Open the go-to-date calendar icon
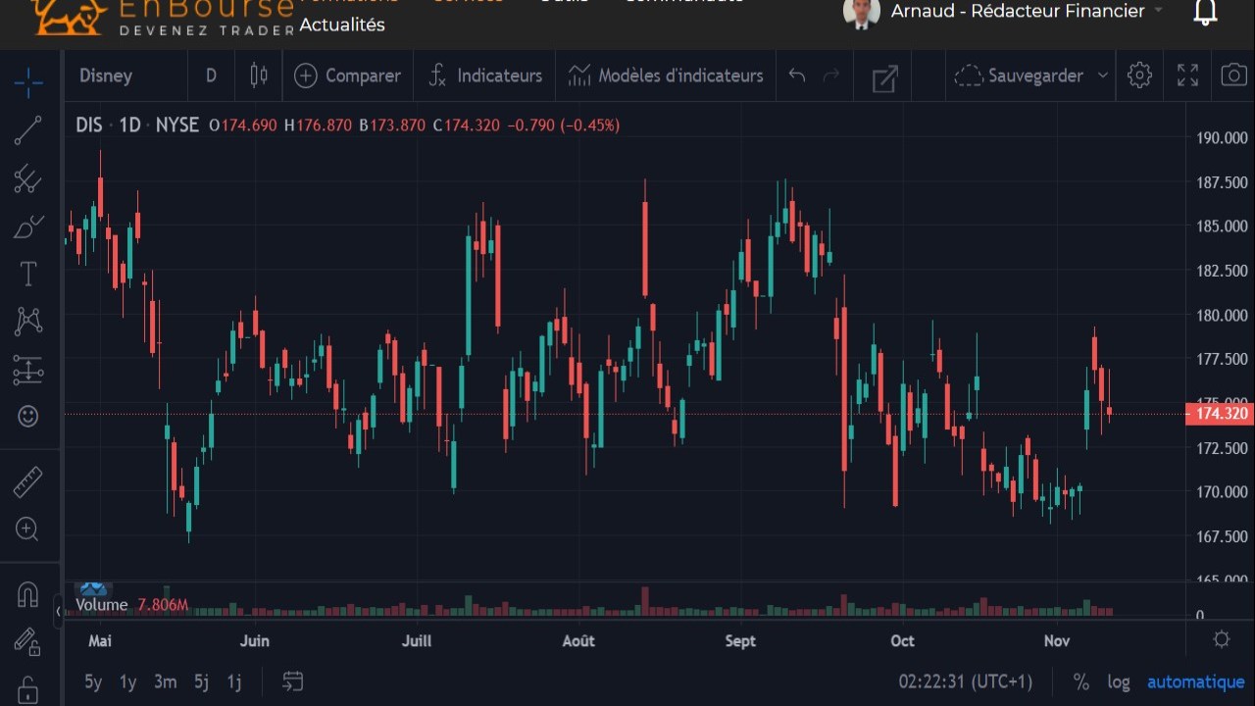This screenshot has width=1255, height=706. (x=292, y=681)
